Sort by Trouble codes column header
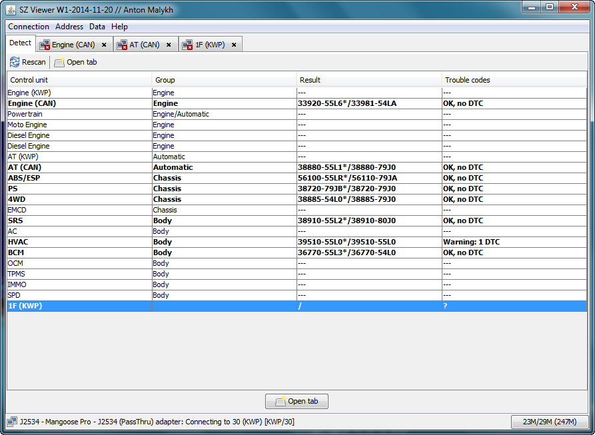This screenshot has height=435, width=595. point(513,80)
